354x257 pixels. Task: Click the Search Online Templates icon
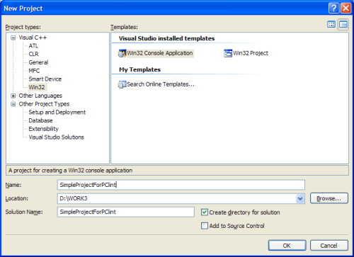pos(122,84)
